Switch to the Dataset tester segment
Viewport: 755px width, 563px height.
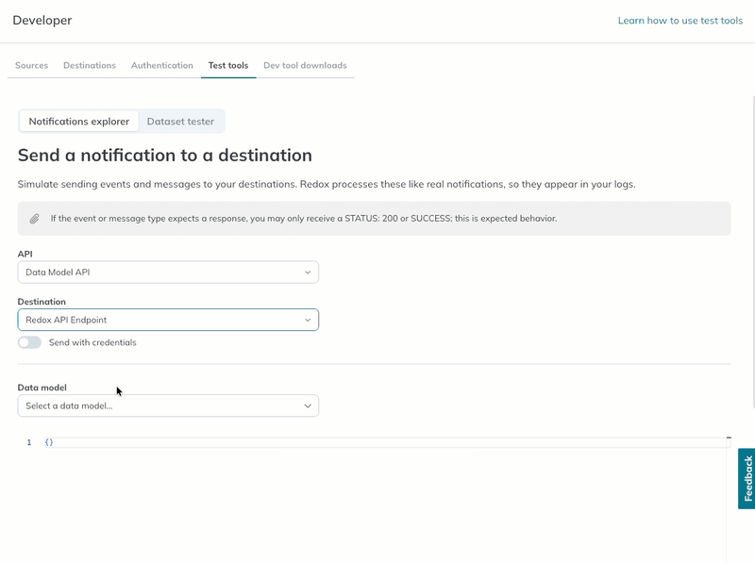180,122
